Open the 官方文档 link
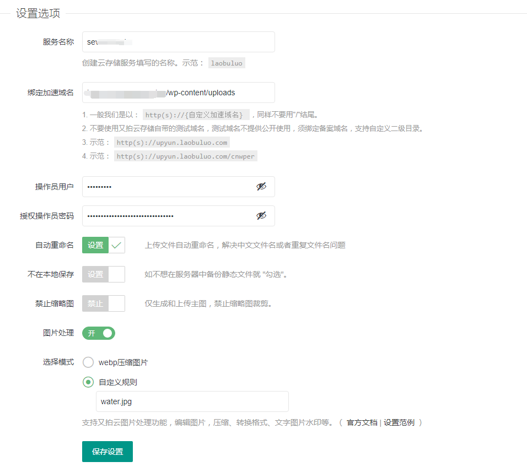The height and width of the screenshot is (467, 527). [362, 422]
